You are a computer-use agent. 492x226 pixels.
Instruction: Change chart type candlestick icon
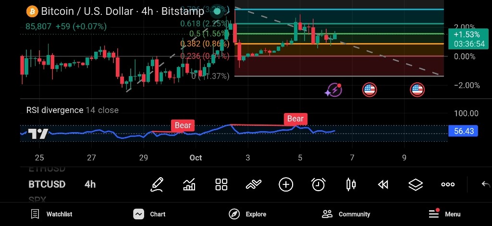351,184
